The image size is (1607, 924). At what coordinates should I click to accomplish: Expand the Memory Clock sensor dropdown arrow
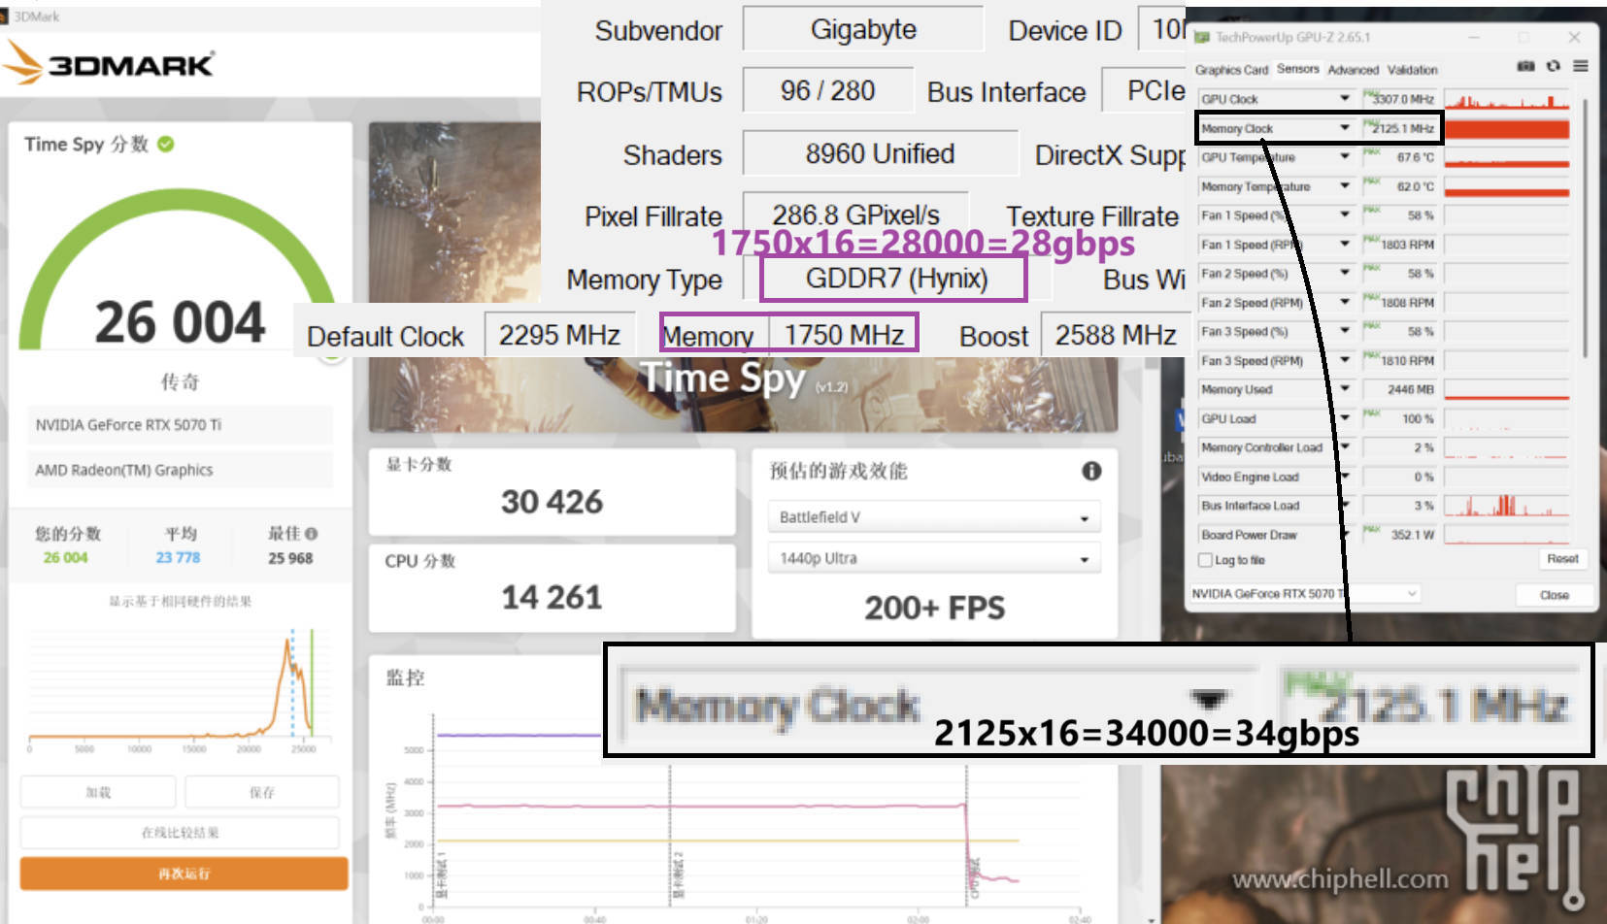pyautogui.click(x=1344, y=127)
